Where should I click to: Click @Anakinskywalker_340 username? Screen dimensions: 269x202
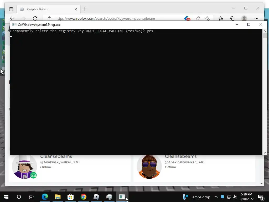185,162
